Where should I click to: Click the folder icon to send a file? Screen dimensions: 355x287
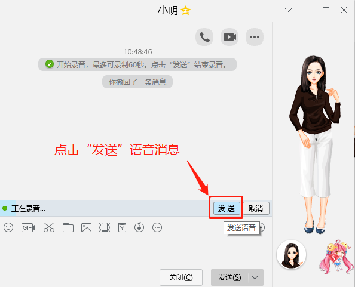[68, 227]
